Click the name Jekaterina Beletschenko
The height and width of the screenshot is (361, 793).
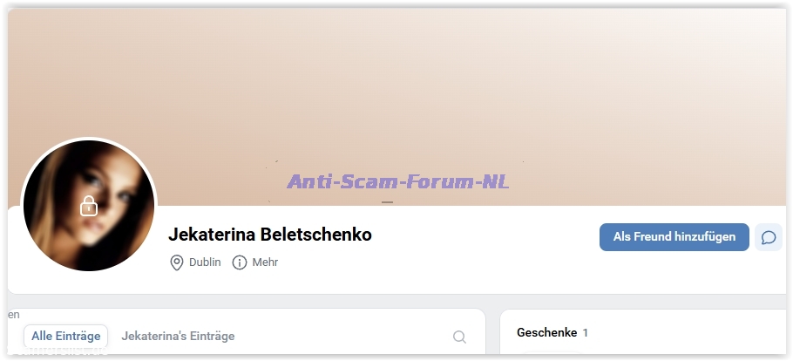[x=270, y=235]
